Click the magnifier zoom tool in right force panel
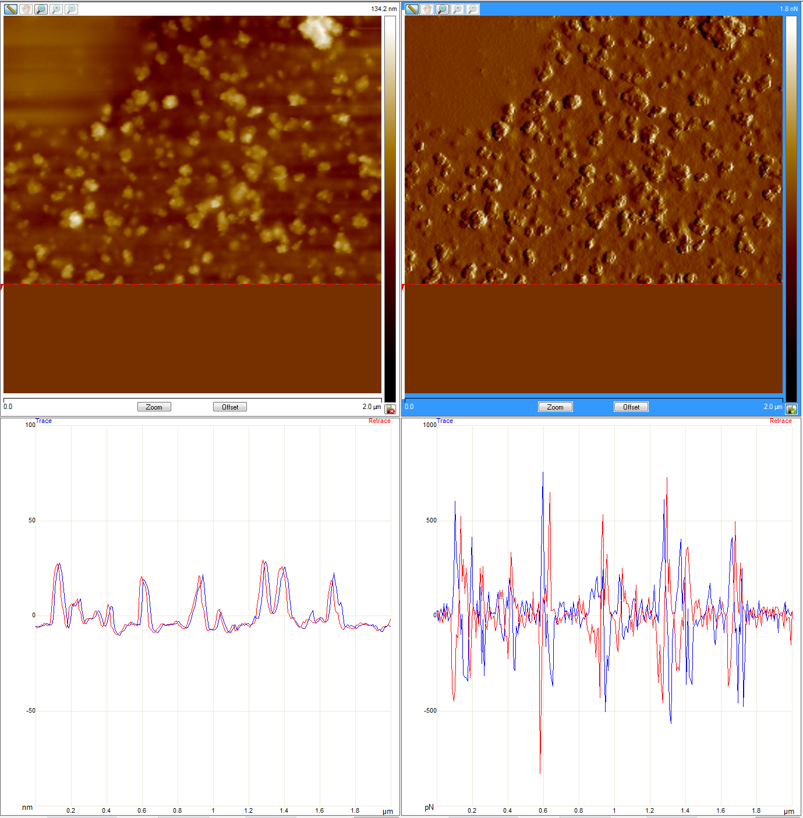The width and height of the screenshot is (803, 818). coord(442,9)
